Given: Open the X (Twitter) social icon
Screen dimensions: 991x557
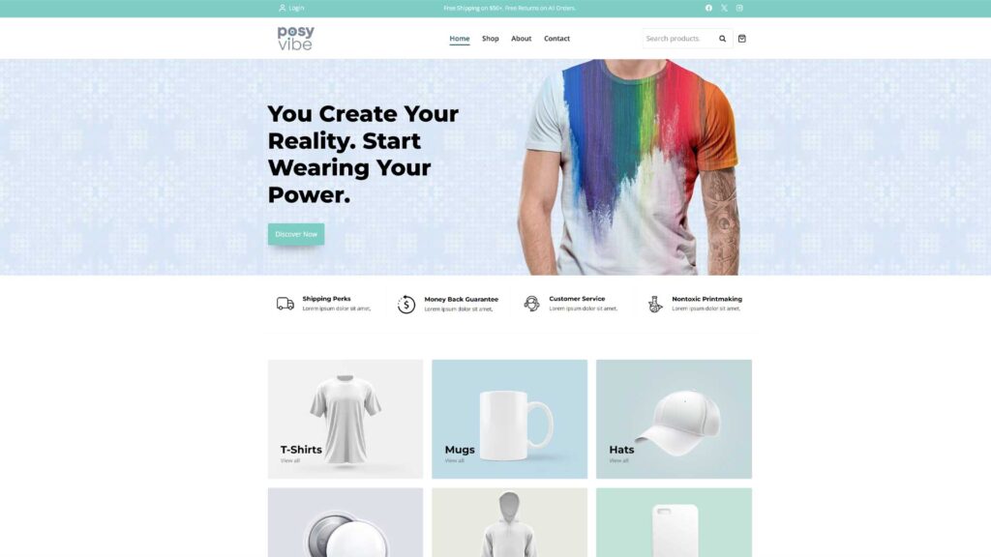Looking at the screenshot, I should (724, 8).
